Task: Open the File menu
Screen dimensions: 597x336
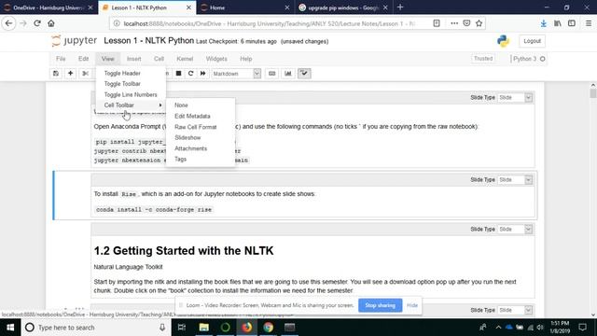Action: click(x=61, y=59)
